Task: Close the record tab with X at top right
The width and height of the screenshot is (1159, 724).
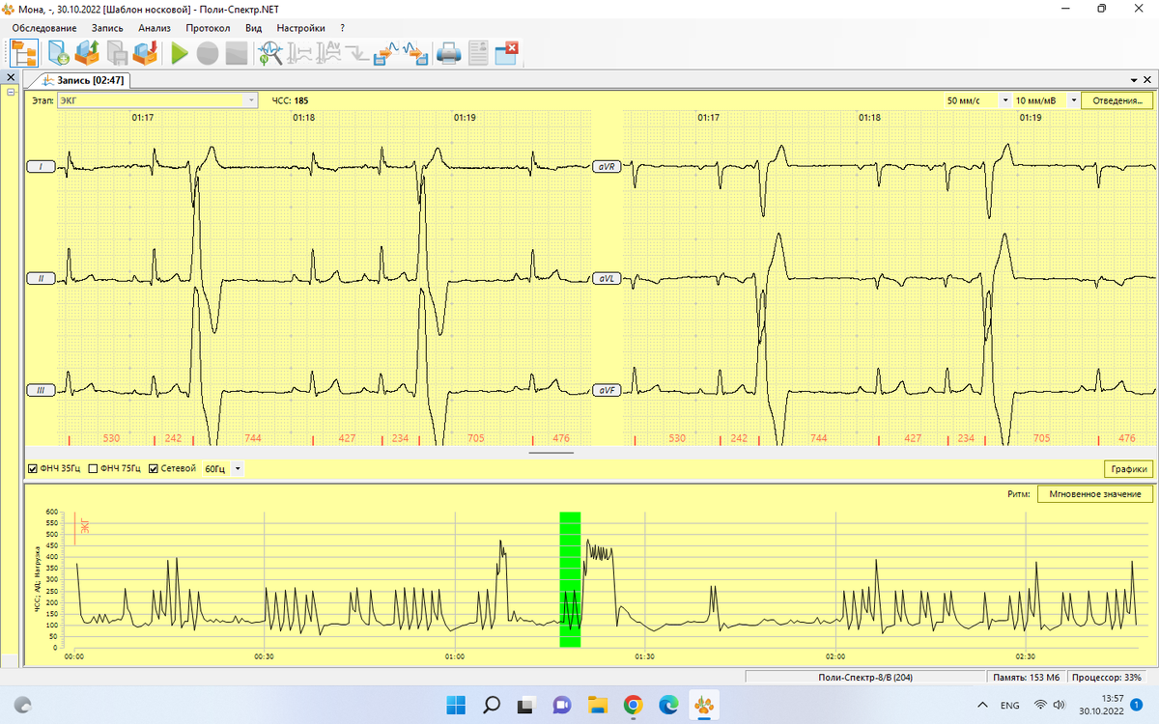Action: (1146, 80)
